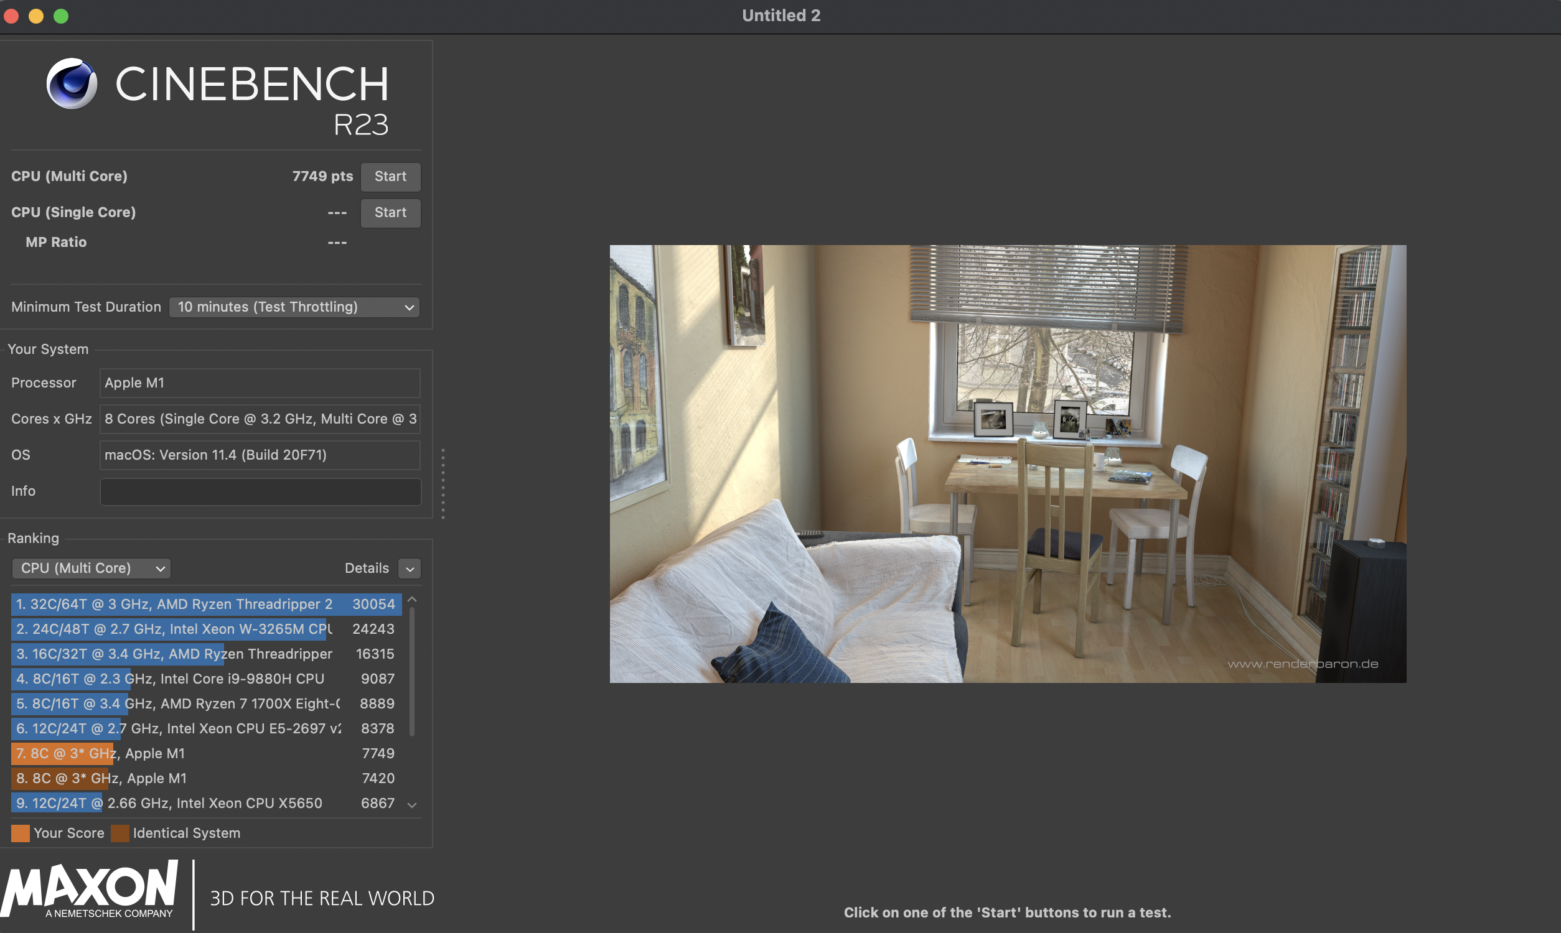
Task: Click the Cores x GHz field
Action: pos(260,419)
